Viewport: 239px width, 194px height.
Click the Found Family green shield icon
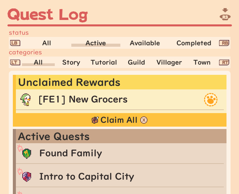(x=27, y=153)
